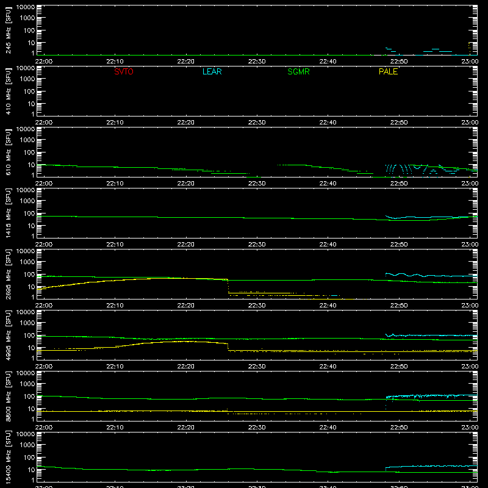488x488 pixels.
Task: Click the 1000 y-axis value on 410 MHz plot
Action: click(x=27, y=79)
